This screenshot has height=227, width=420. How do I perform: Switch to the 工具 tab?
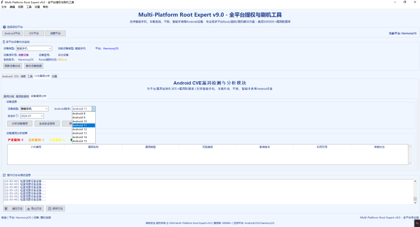(30, 76)
